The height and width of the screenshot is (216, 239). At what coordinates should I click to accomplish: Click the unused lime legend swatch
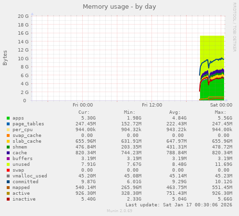[x=8, y=164]
